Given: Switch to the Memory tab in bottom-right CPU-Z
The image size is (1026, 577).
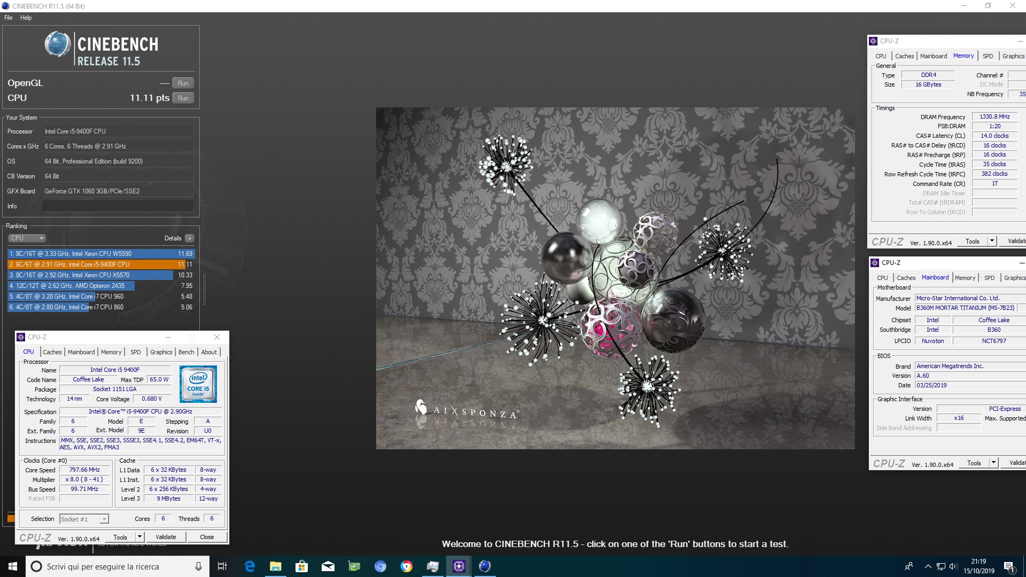Looking at the screenshot, I should [x=965, y=278].
